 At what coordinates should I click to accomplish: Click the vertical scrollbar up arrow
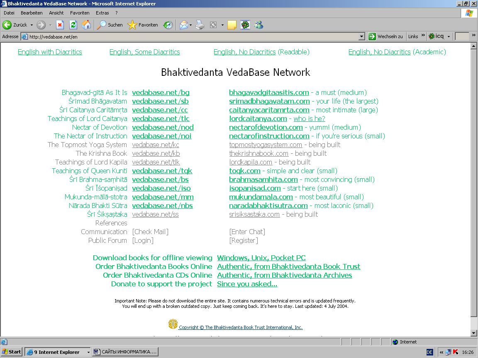tap(473, 46)
